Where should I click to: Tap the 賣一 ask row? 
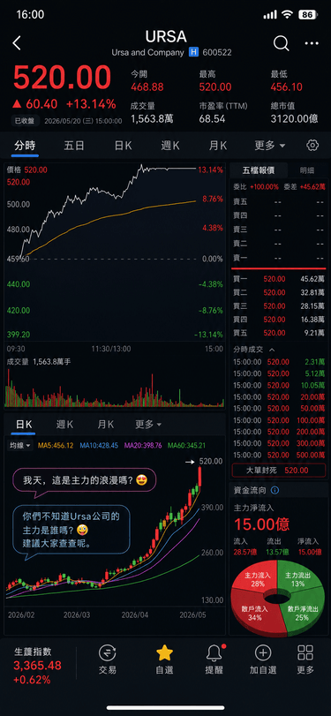click(279, 259)
